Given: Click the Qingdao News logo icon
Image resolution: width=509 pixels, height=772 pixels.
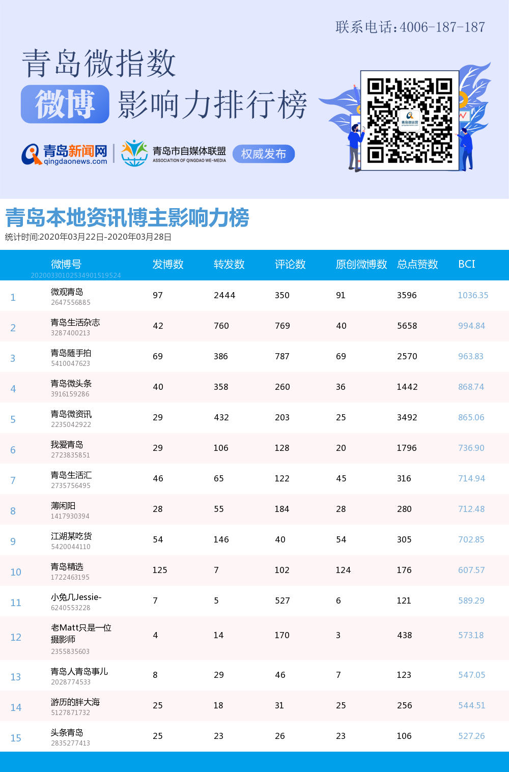Looking at the screenshot, I should [32, 154].
